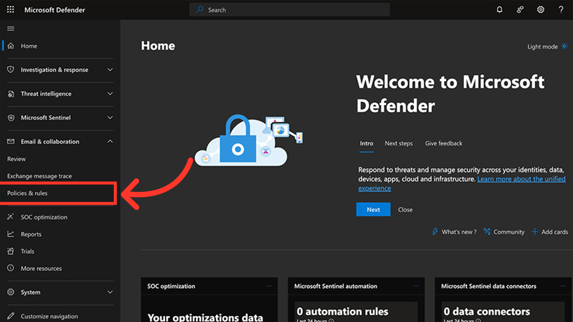Click the notifications bell icon

499,10
